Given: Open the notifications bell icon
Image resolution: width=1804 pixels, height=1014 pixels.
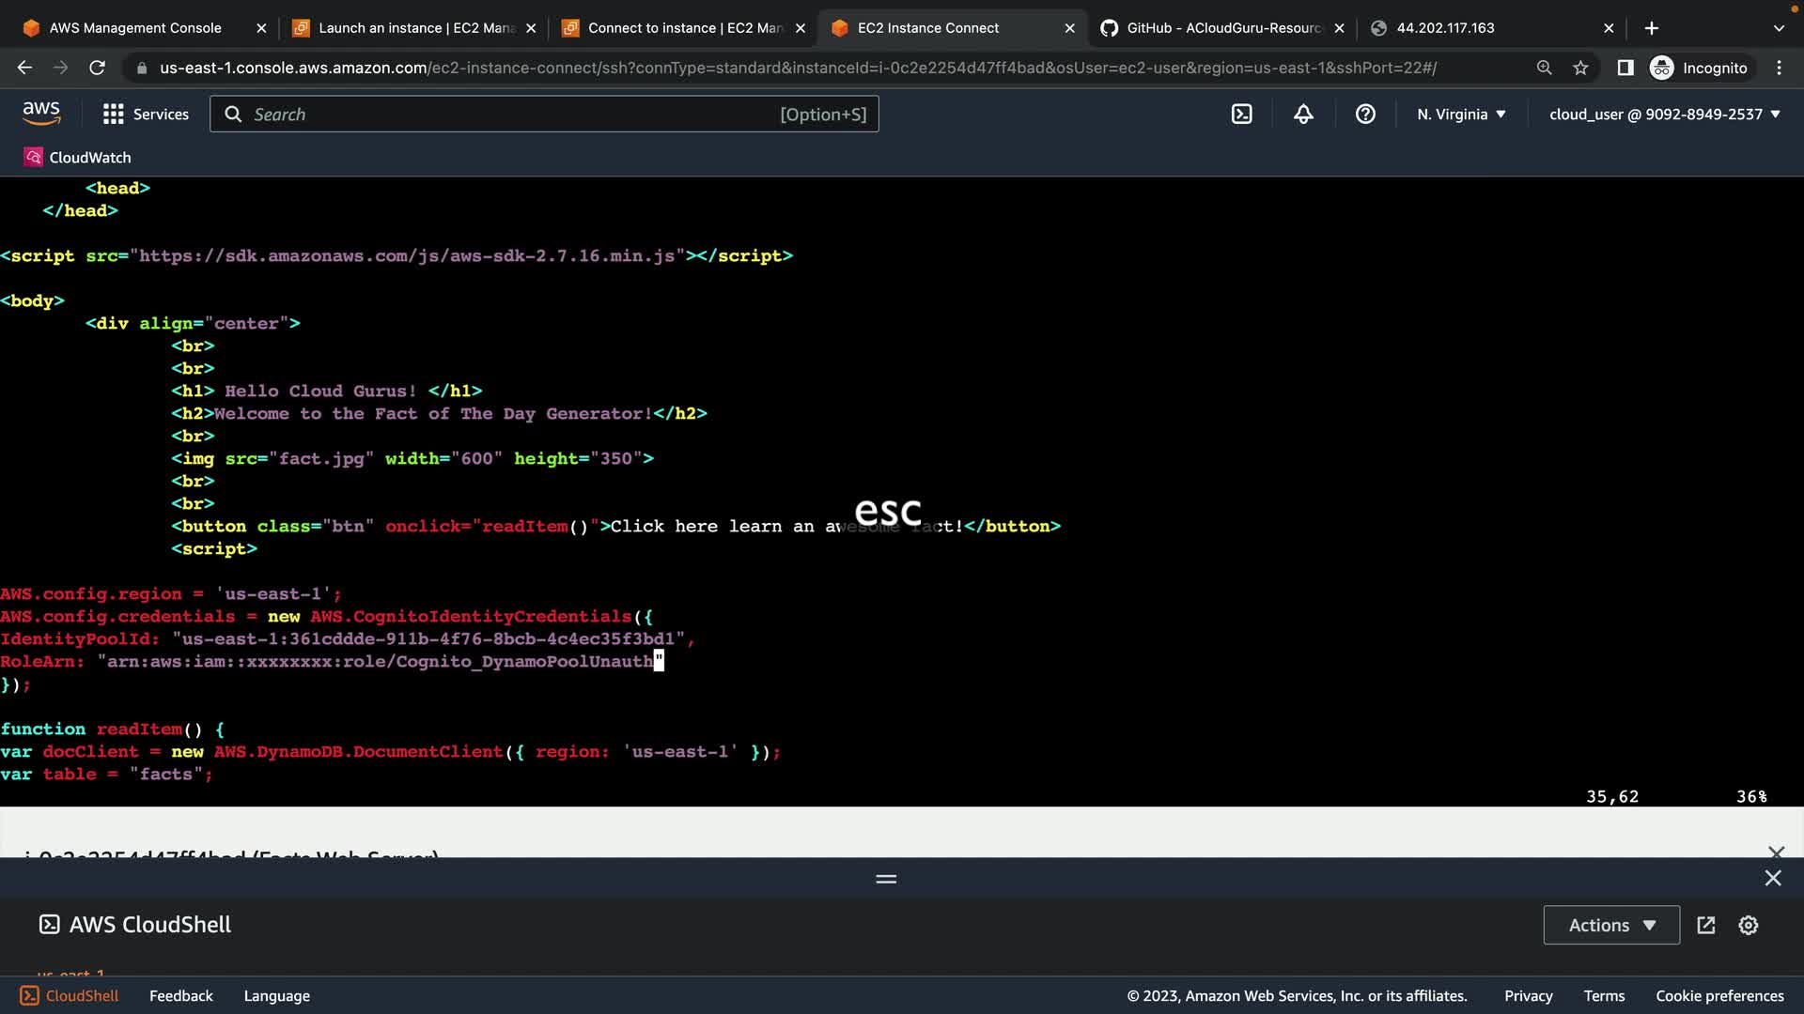Looking at the screenshot, I should 1303,114.
